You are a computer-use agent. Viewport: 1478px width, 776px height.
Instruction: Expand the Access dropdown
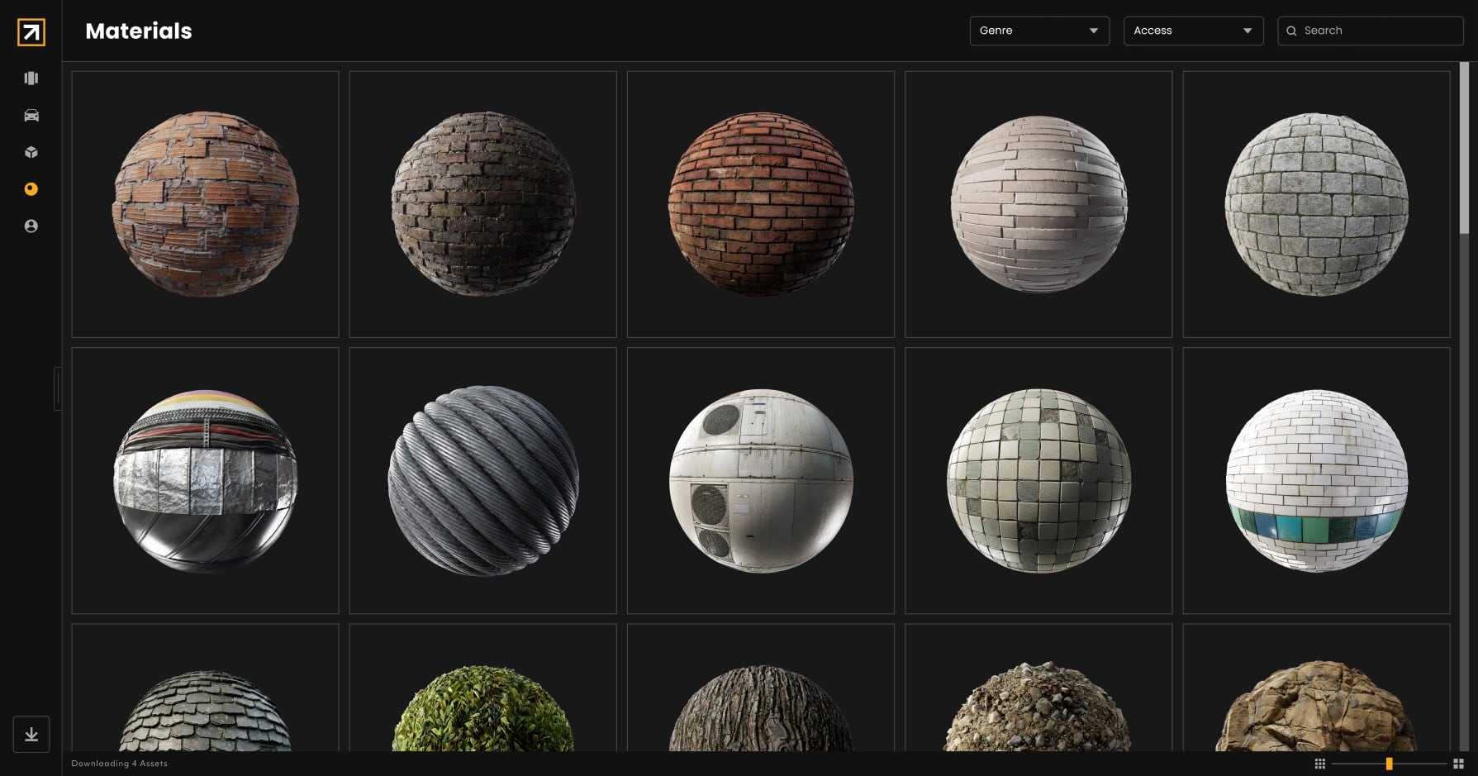pyautogui.click(x=1192, y=31)
